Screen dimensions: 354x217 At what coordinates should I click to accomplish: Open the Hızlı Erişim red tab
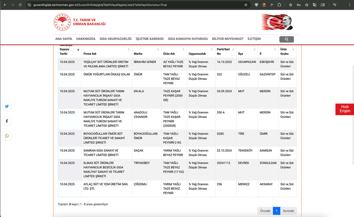[345, 109]
